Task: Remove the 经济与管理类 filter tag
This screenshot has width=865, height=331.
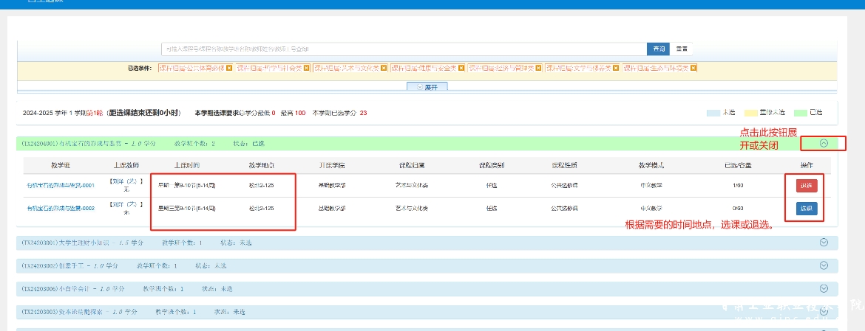Action: pos(539,68)
